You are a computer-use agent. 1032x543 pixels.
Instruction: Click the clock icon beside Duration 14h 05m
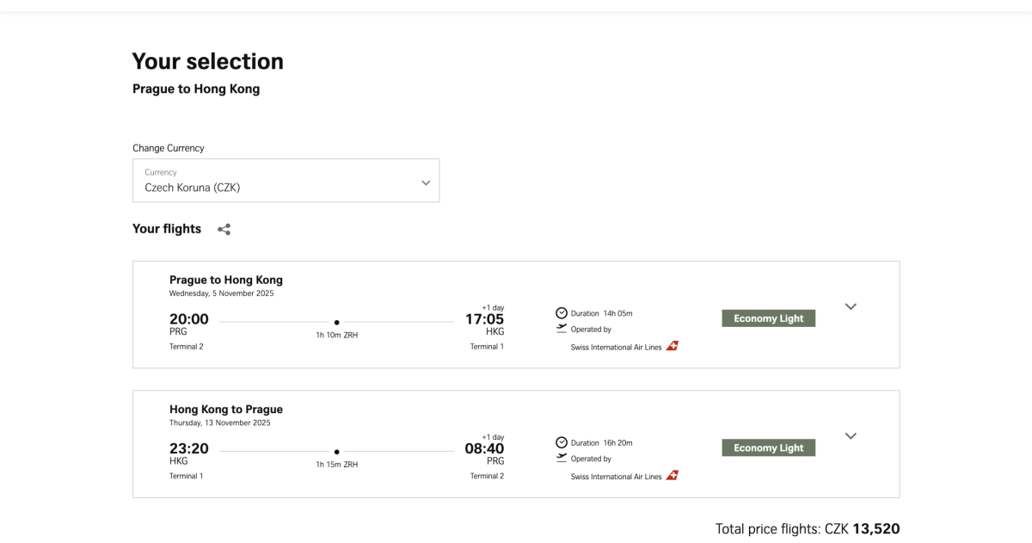pyautogui.click(x=562, y=313)
